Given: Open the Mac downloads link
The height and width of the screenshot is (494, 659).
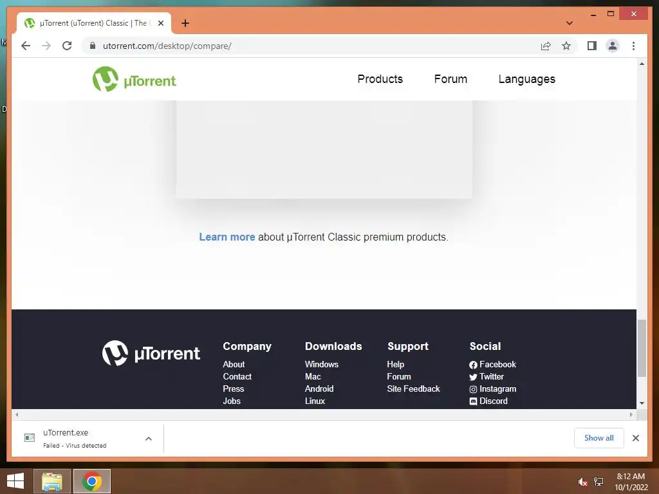Looking at the screenshot, I should coord(313,376).
